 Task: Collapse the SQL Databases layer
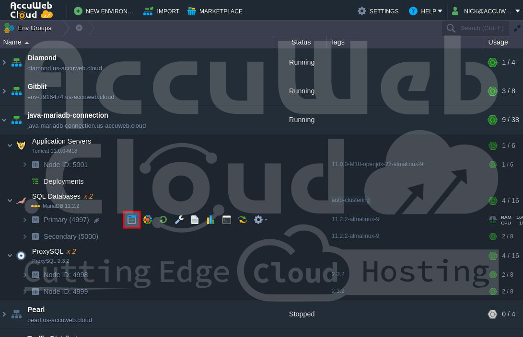tap(10, 201)
